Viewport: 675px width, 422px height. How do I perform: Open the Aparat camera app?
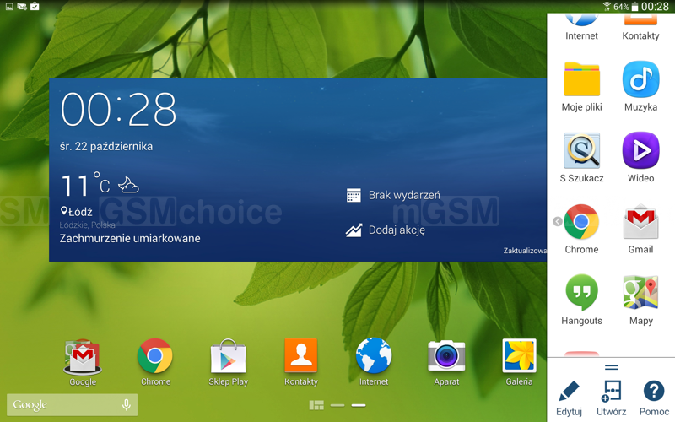point(446,358)
